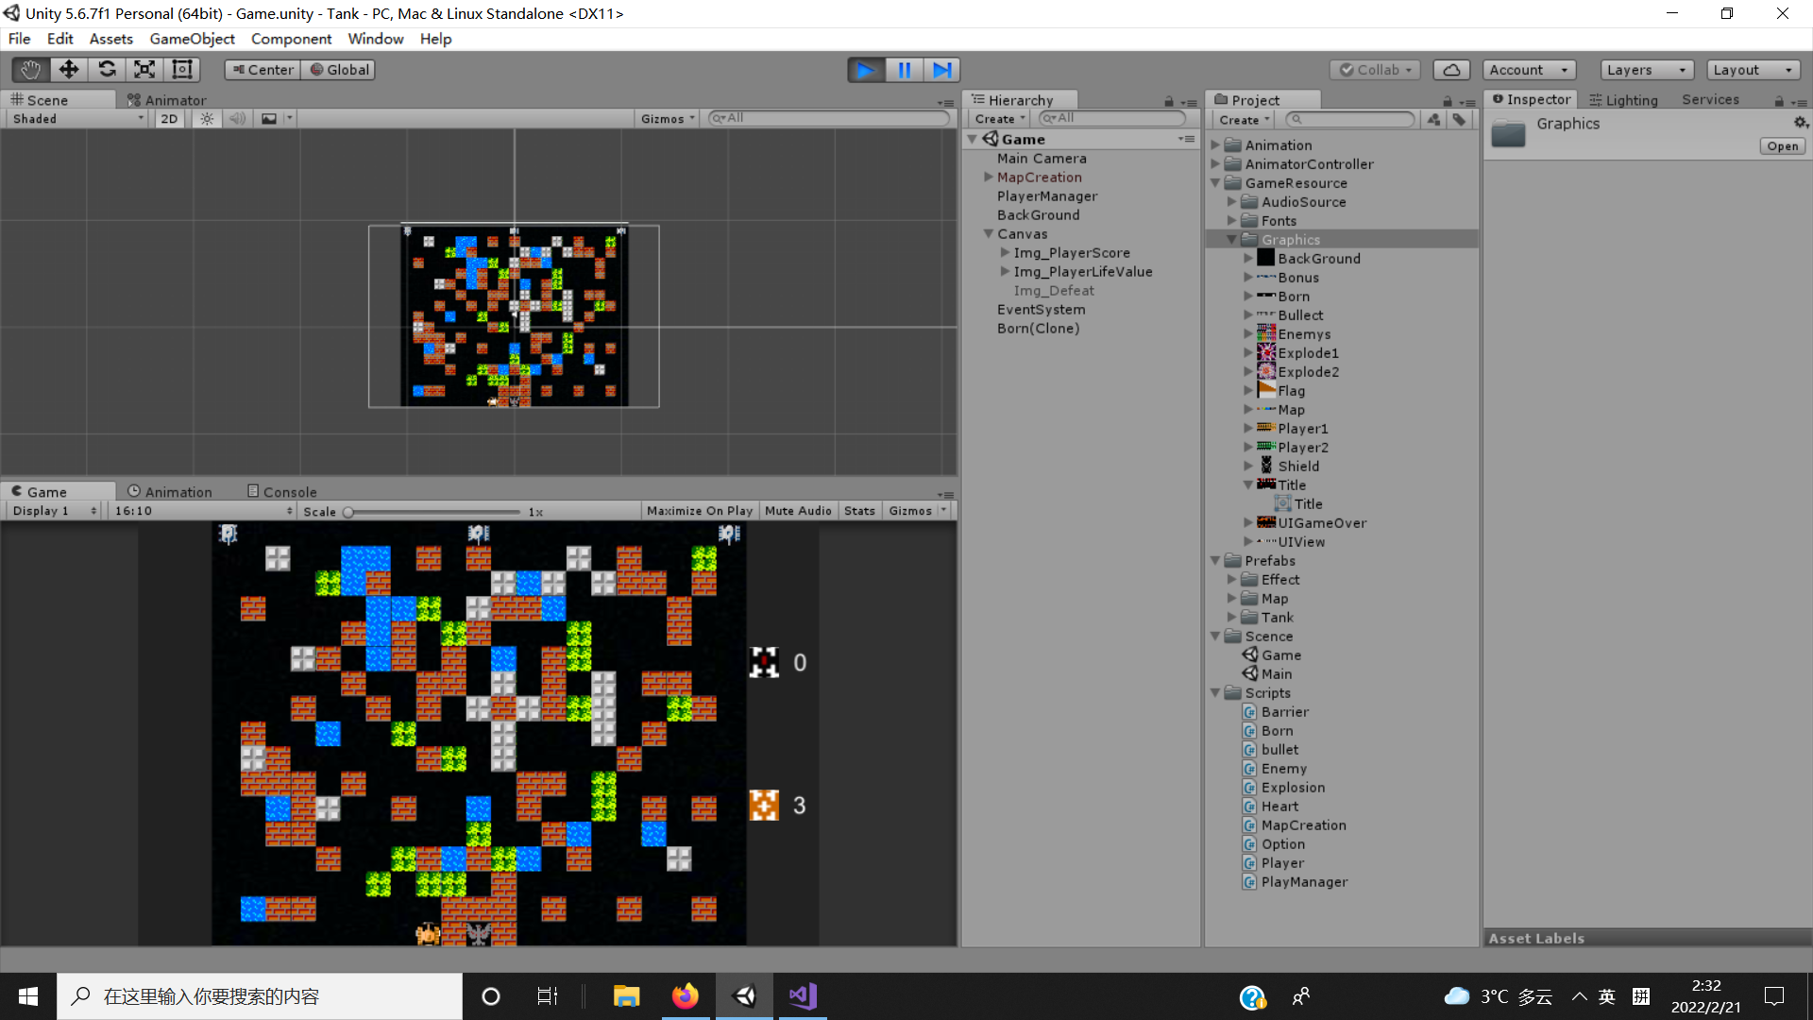Select the MapCreation script
1813x1020 pixels.
[1303, 824]
